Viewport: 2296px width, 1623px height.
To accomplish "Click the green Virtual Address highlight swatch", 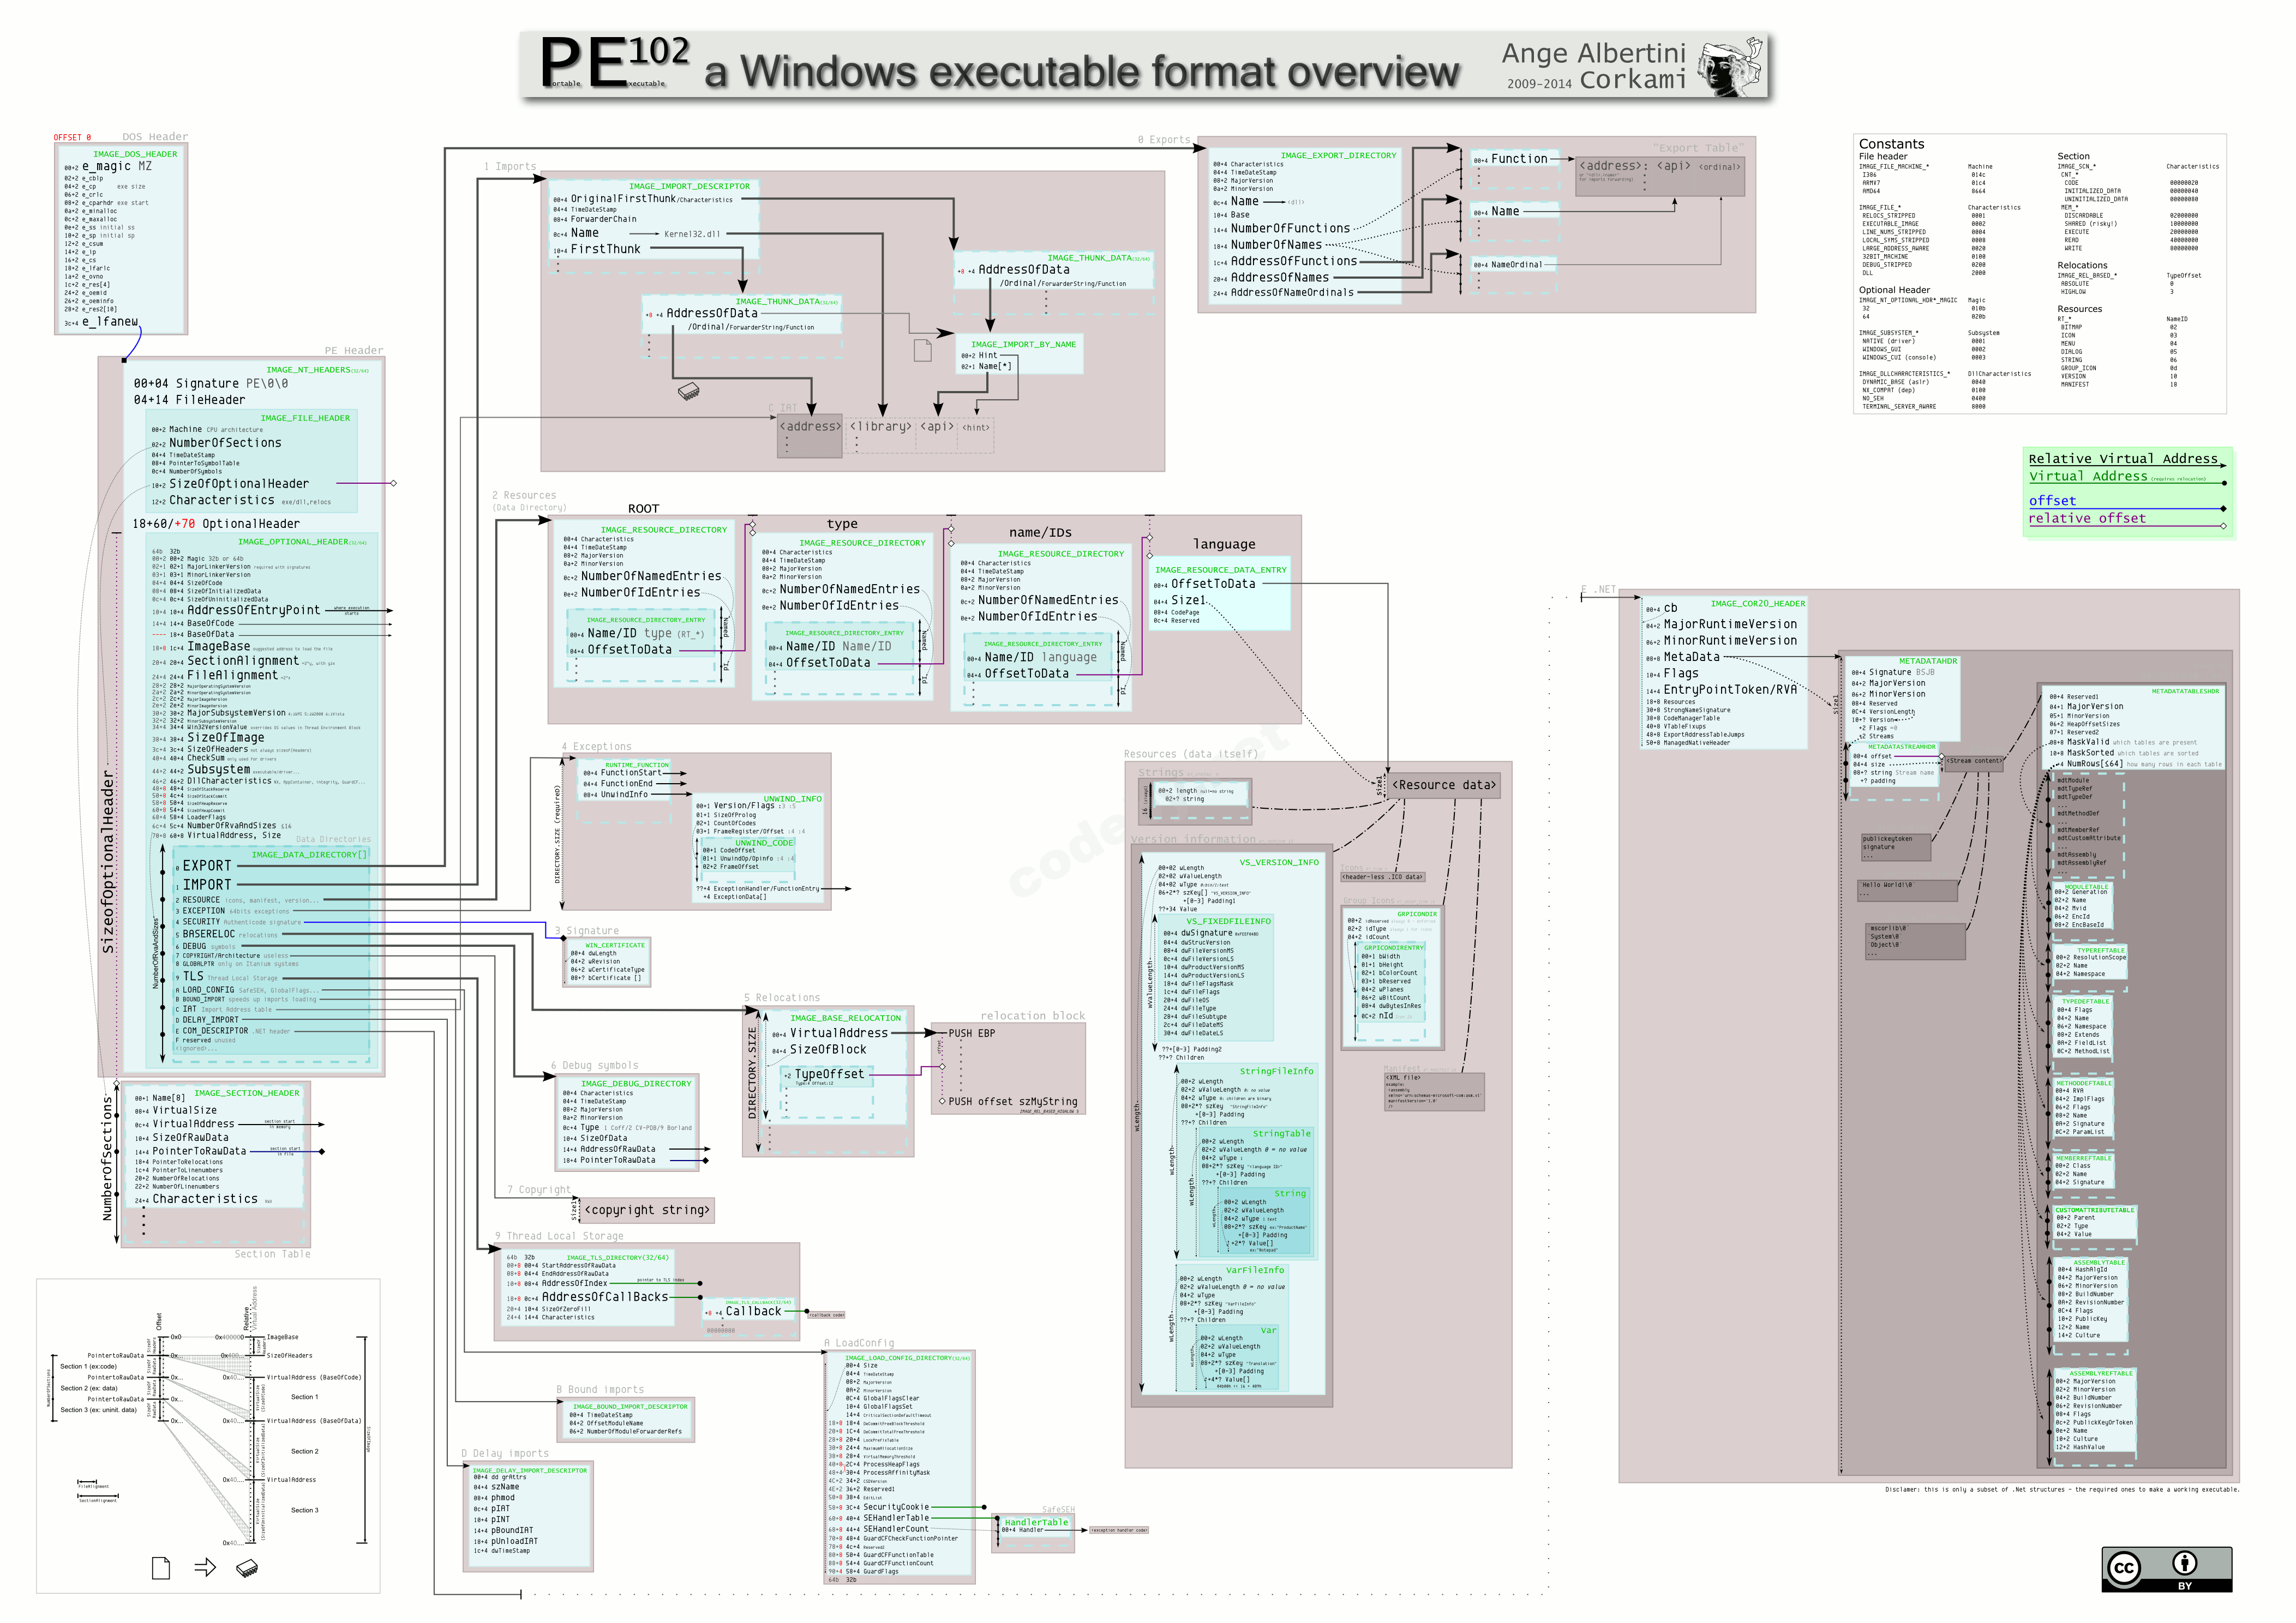I will (x=2089, y=477).
